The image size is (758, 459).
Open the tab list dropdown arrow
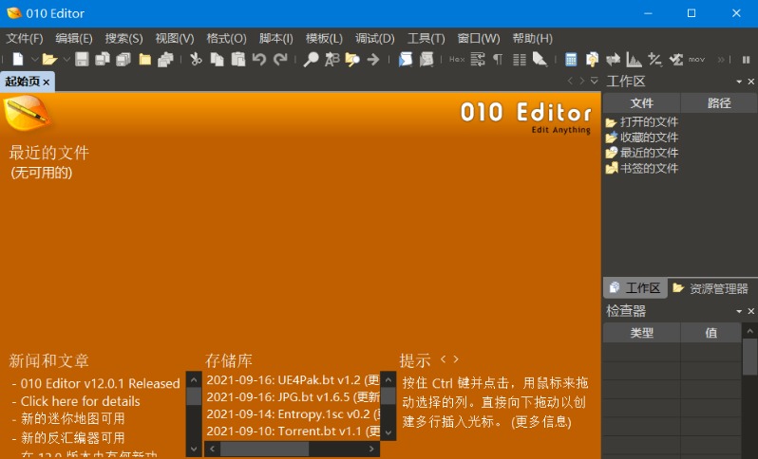coord(594,82)
